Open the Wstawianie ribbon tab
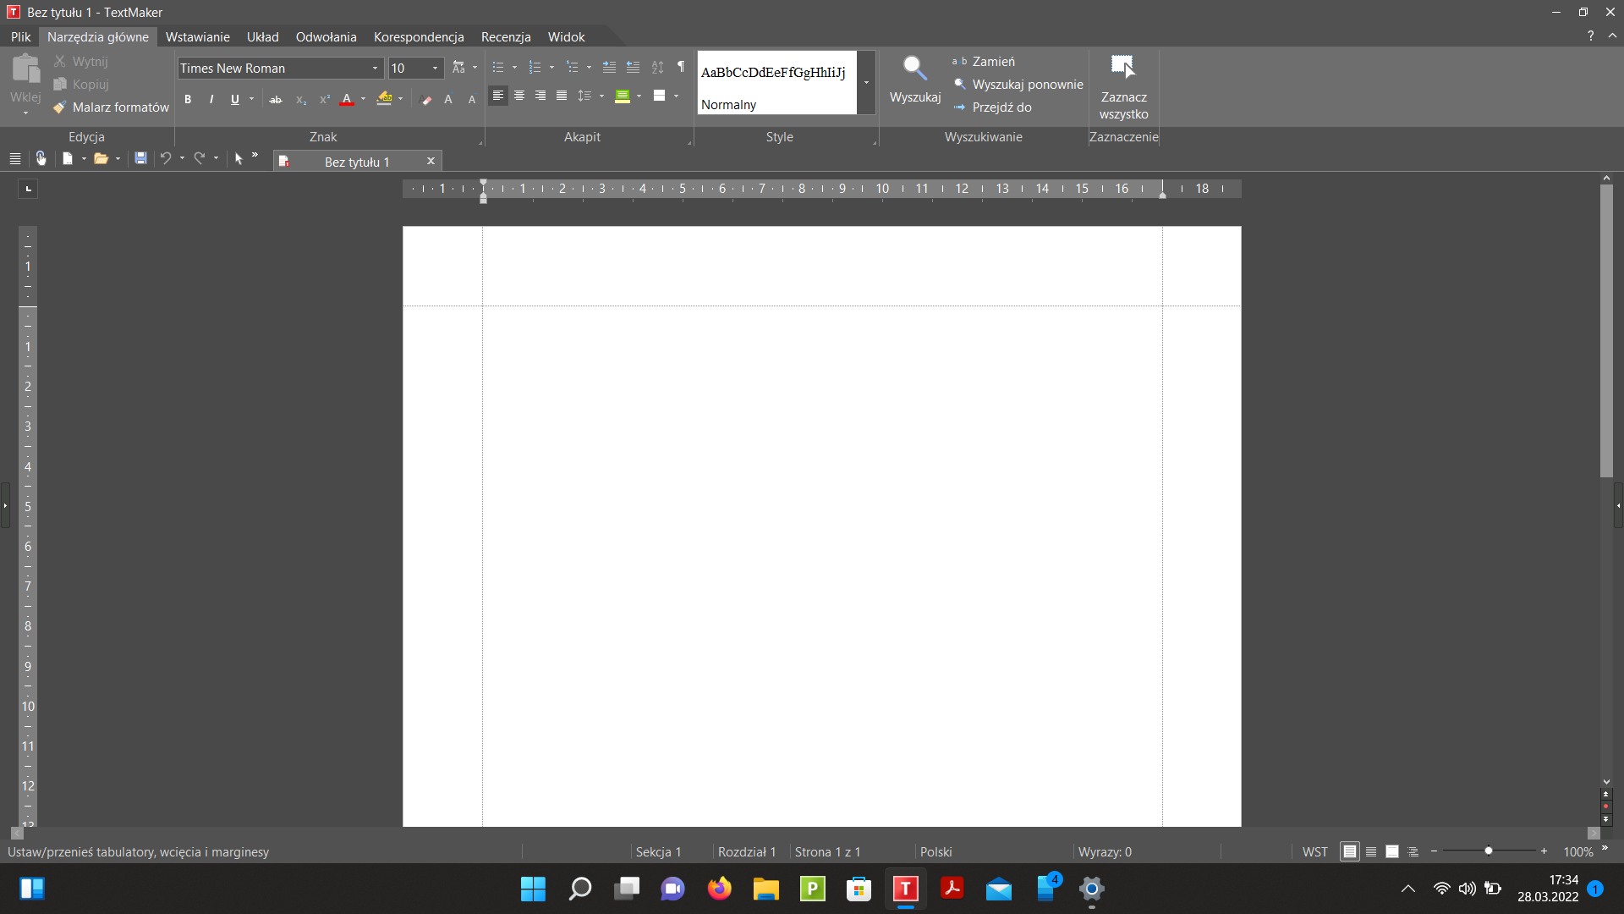The width and height of the screenshot is (1624, 914). point(197,37)
